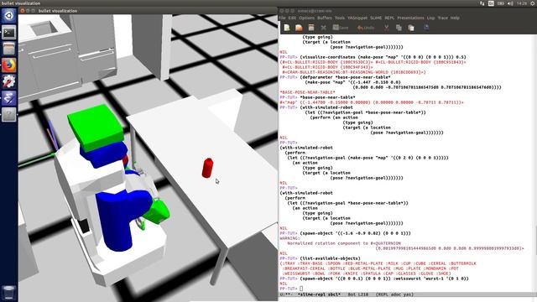Click the WARNING: line in REPL output

(289, 238)
